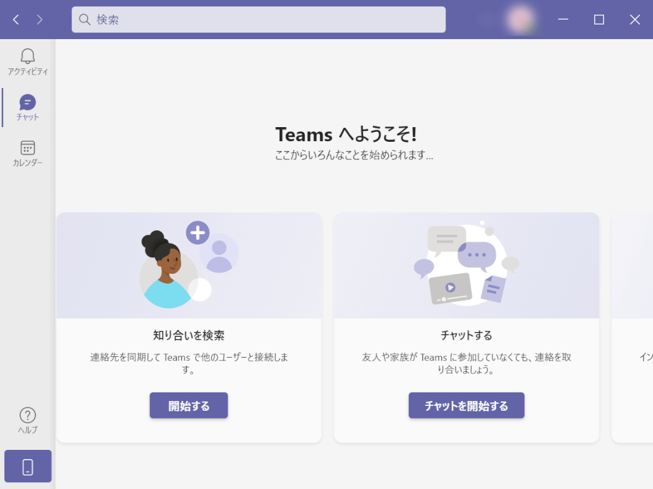Image resolution: width=653 pixels, height=489 pixels.
Task: Click the 連絡先を同期して description text
Action: 189,363
